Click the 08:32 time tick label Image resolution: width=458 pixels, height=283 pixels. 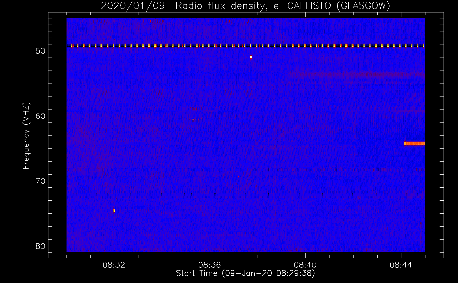(114, 265)
